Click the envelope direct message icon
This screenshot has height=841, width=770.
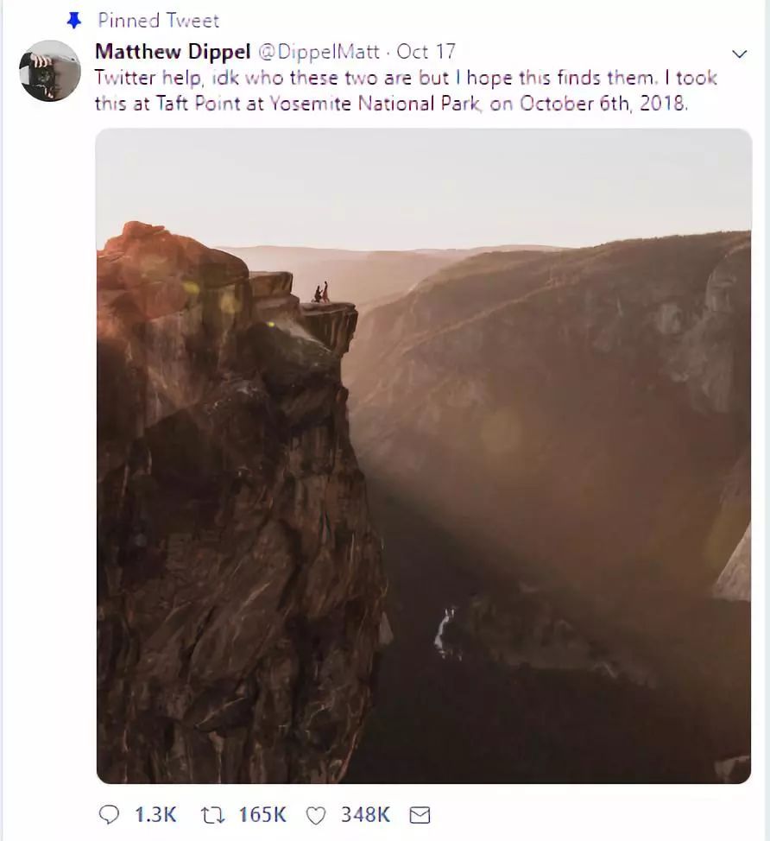coord(420,814)
